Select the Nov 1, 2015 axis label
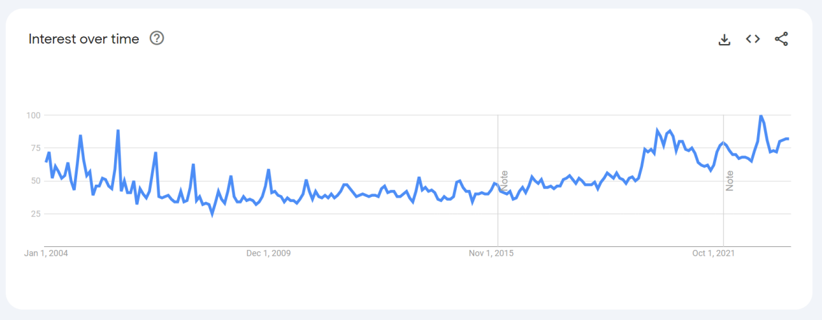The image size is (822, 320). coord(491,253)
